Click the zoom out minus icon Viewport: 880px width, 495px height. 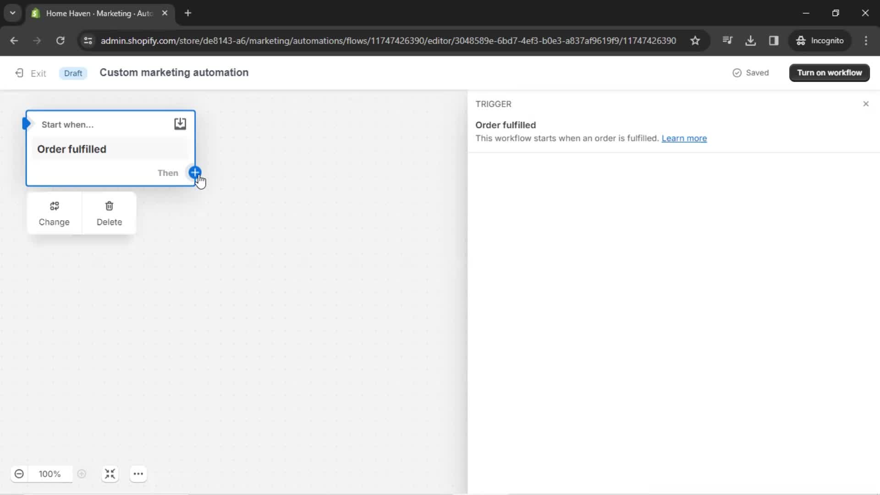[19, 474]
